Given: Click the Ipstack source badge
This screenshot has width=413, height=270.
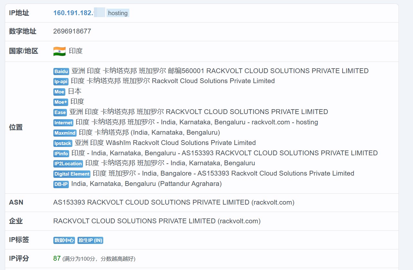Looking at the screenshot, I should [x=63, y=143].
